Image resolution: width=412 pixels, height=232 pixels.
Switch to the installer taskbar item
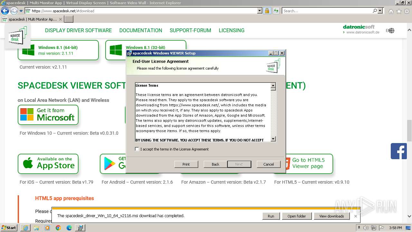point(80,228)
